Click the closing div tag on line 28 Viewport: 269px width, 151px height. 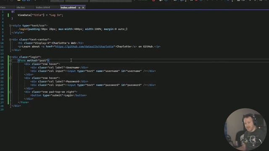(x=16, y=106)
